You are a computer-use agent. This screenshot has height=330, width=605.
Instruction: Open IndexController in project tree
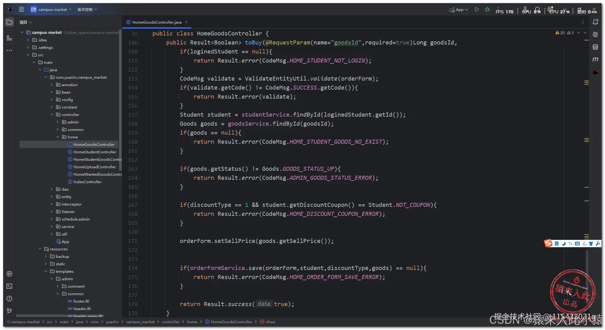point(88,182)
